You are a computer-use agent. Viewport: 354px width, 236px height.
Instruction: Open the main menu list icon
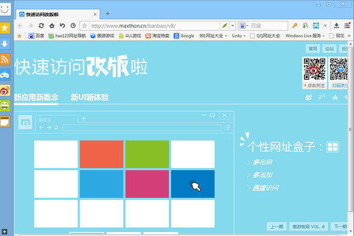pos(347,26)
